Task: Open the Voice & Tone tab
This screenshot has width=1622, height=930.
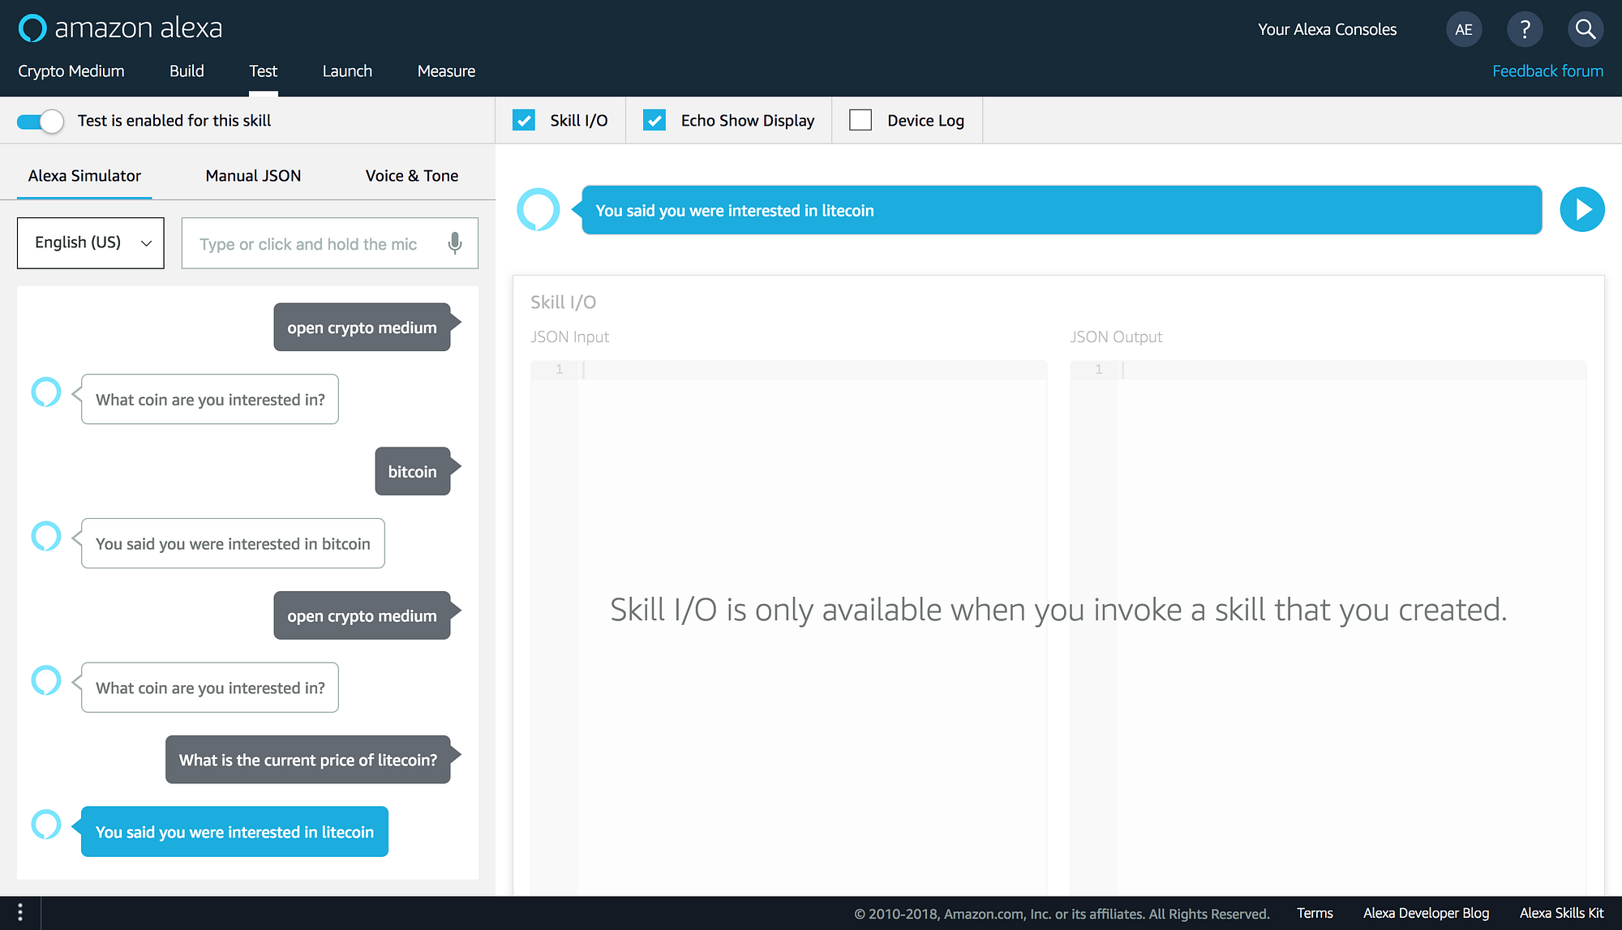Action: click(x=412, y=176)
